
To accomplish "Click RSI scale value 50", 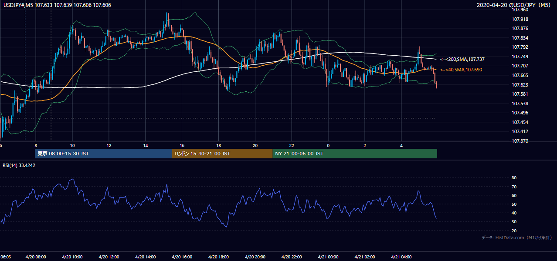I will (x=514, y=204).
